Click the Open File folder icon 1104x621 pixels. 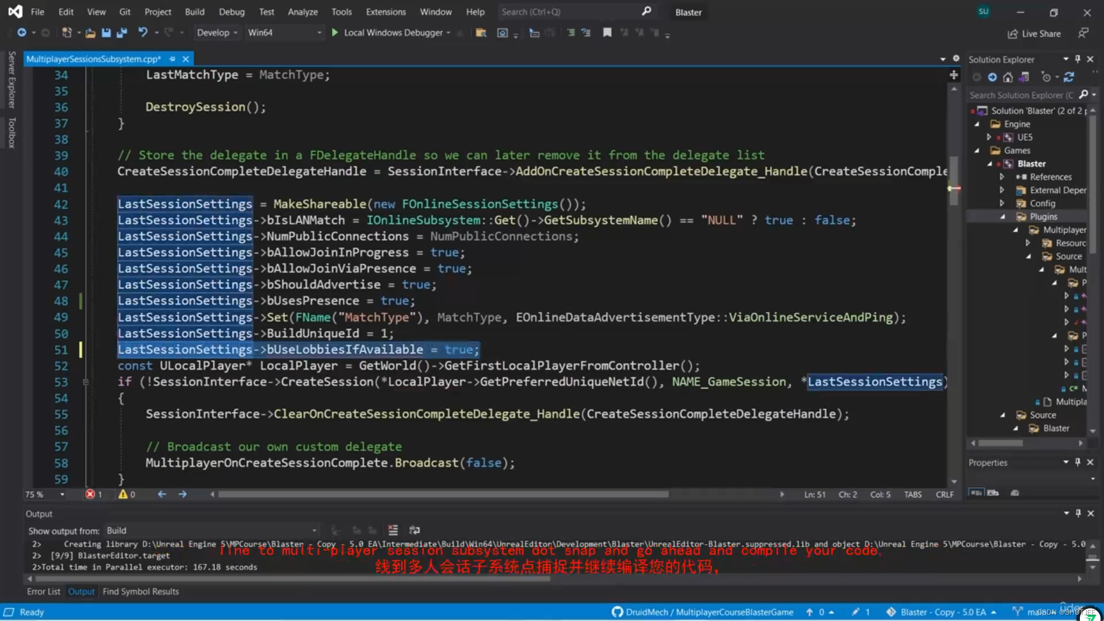pyautogui.click(x=90, y=33)
